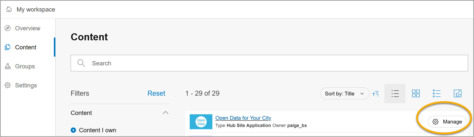Click the Open Data item thumbnail
Viewport: 474px width, 137px height.
pos(201,122)
